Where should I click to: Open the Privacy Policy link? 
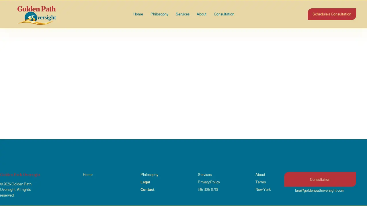pyautogui.click(x=209, y=182)
